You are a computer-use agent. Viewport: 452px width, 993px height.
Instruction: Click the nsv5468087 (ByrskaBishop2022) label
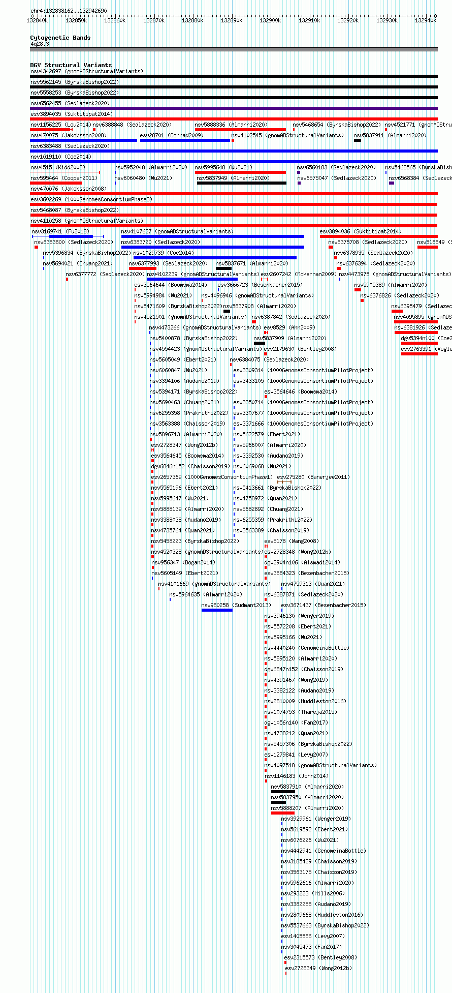coord(74,210)
